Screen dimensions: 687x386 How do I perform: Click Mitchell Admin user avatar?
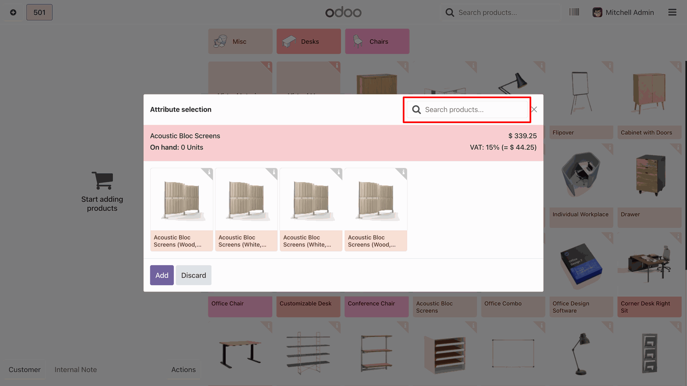tap(597, 13)
